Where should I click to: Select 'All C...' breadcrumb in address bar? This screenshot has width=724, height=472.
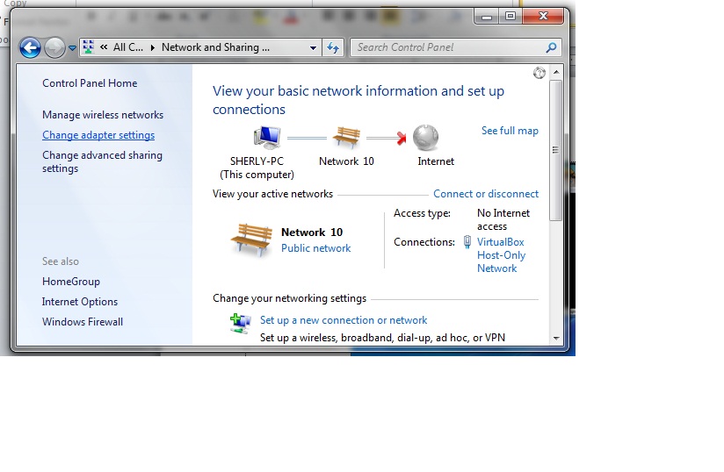tap(128, 47)
